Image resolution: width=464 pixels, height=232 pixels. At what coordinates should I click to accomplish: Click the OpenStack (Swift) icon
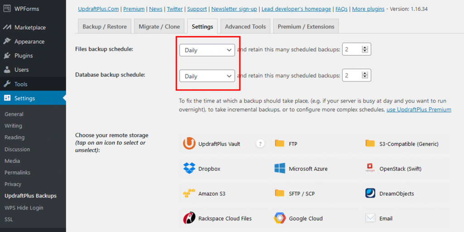[x=370, y=169]
